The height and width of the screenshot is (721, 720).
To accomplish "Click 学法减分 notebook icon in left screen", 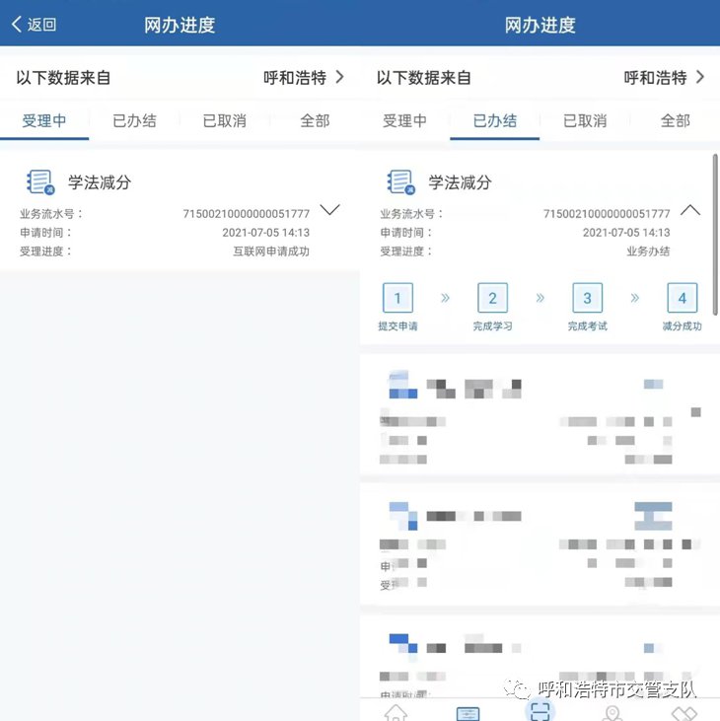I will coord(40,182).
